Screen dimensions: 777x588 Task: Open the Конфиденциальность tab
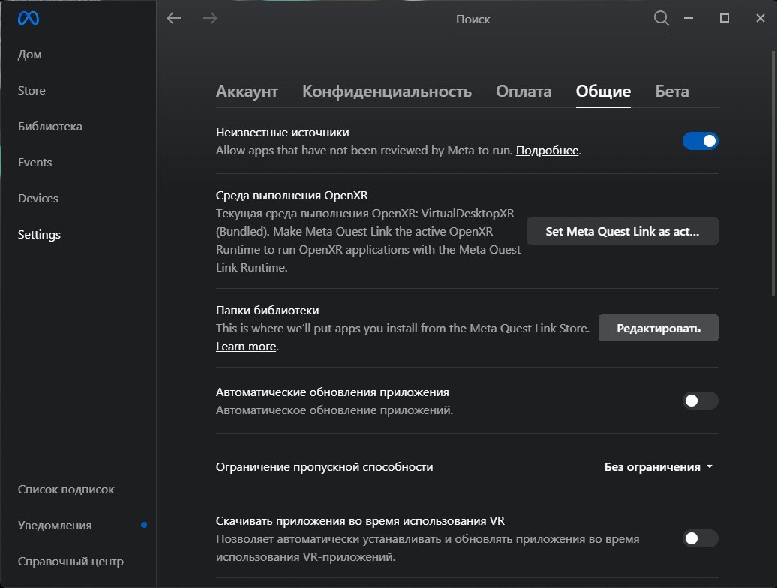click(x=386, y=91)
